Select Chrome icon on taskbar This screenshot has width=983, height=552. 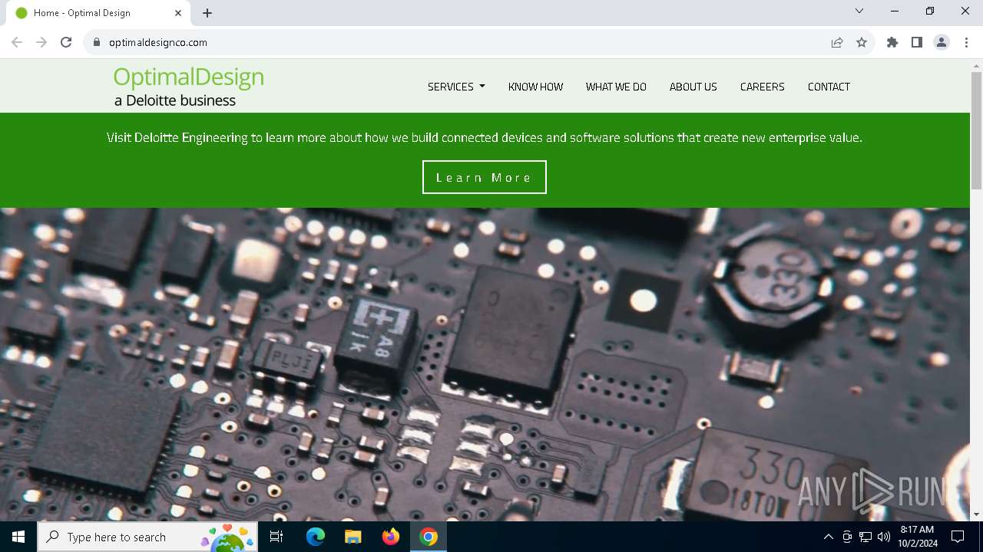429,537
